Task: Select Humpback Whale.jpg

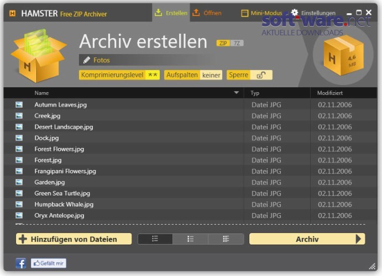Action: (x=64, y=204)
